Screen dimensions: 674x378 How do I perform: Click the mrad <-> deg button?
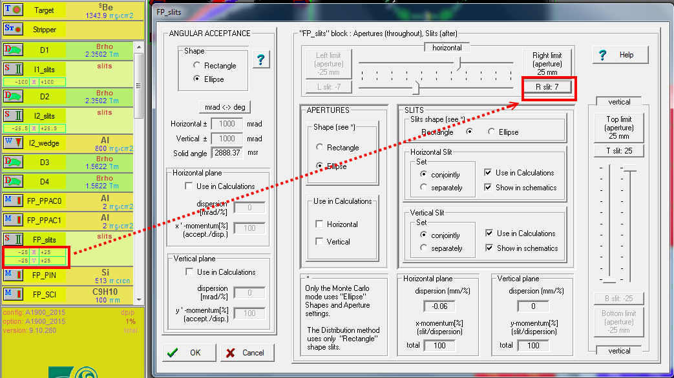point(224,107)
